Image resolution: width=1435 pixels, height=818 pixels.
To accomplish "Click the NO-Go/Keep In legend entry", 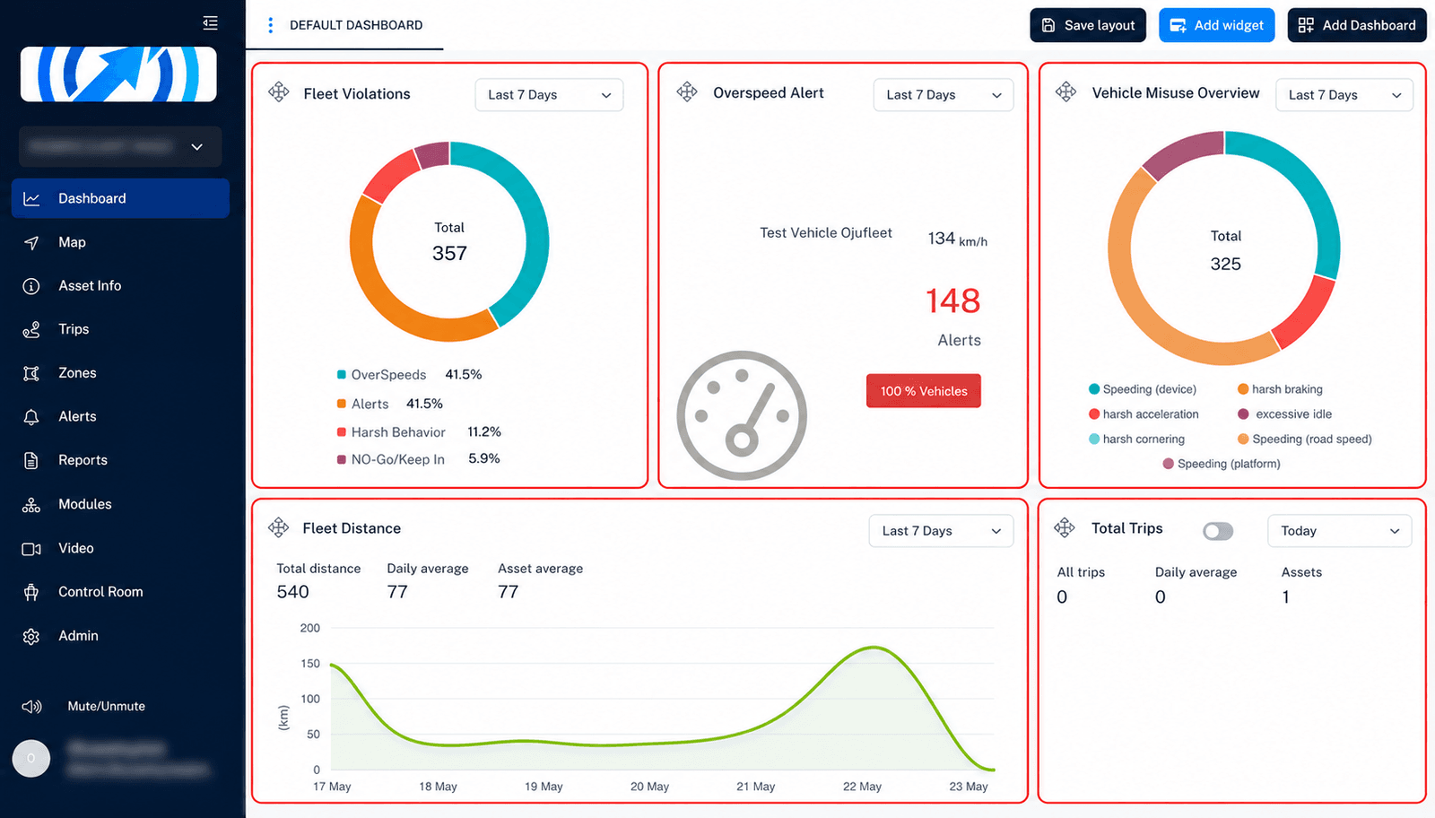I will pyautogui.click(x=391, y=459).
